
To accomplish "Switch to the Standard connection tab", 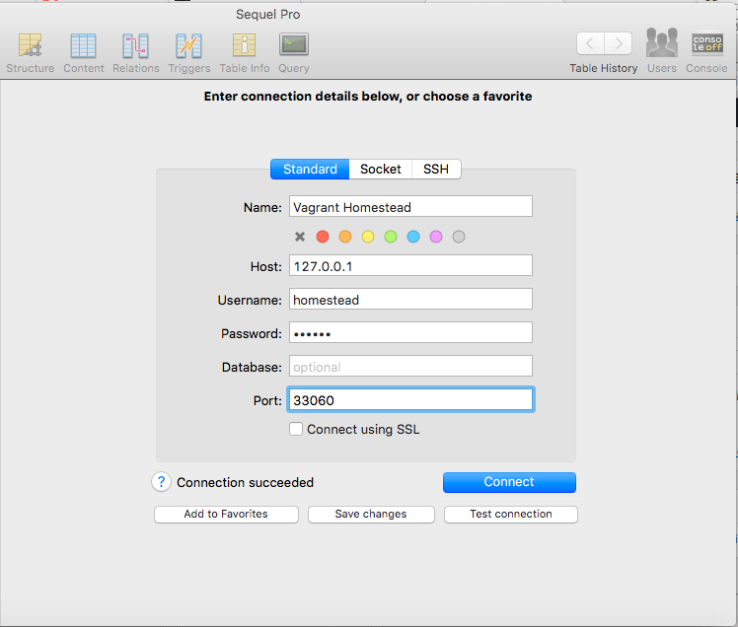I will 310,169.
